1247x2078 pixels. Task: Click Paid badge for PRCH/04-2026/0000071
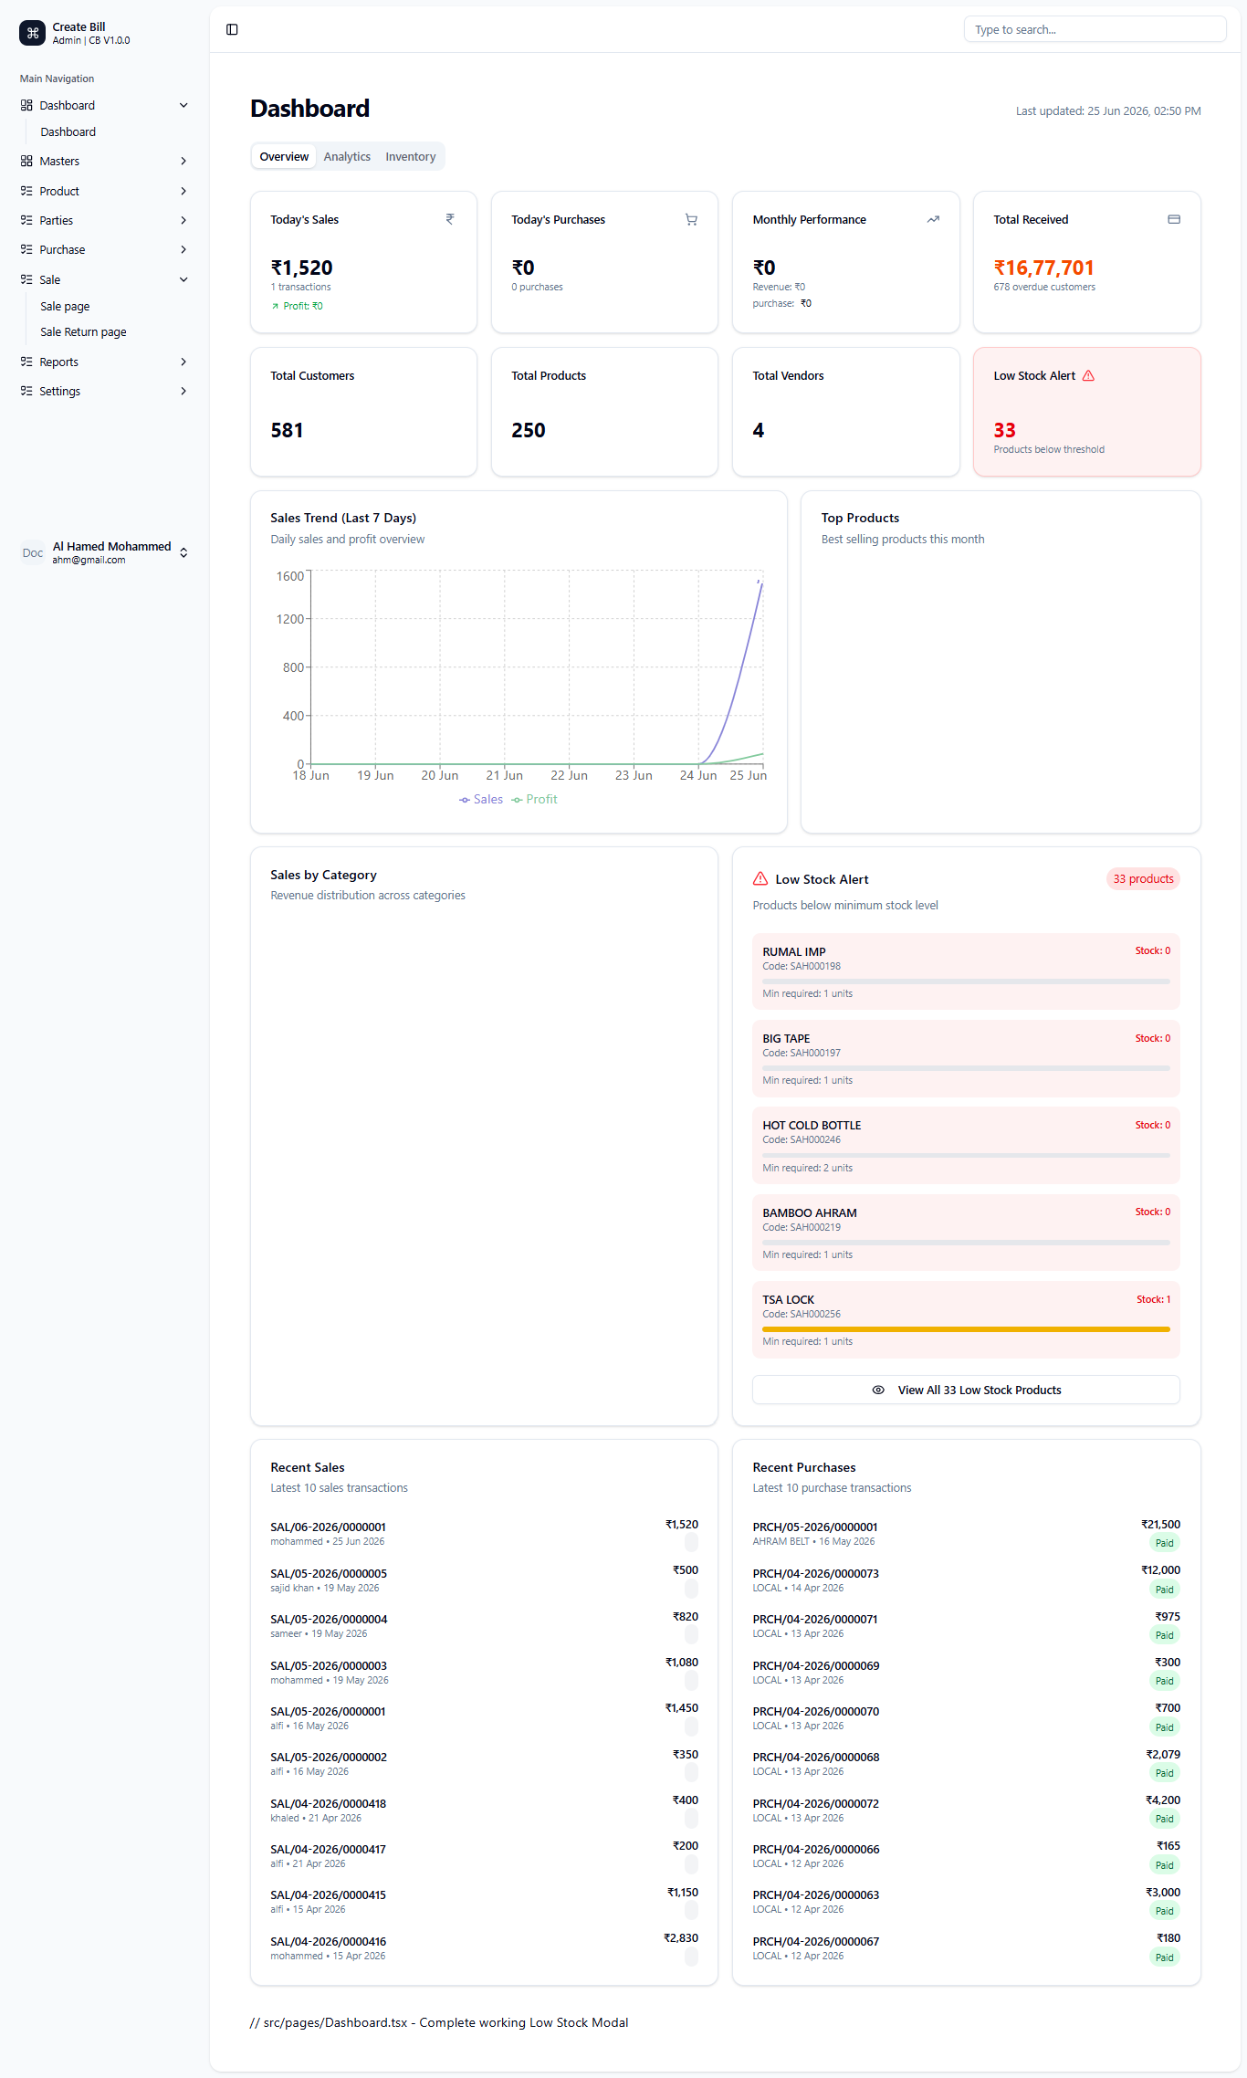tap(1164, 1635)
